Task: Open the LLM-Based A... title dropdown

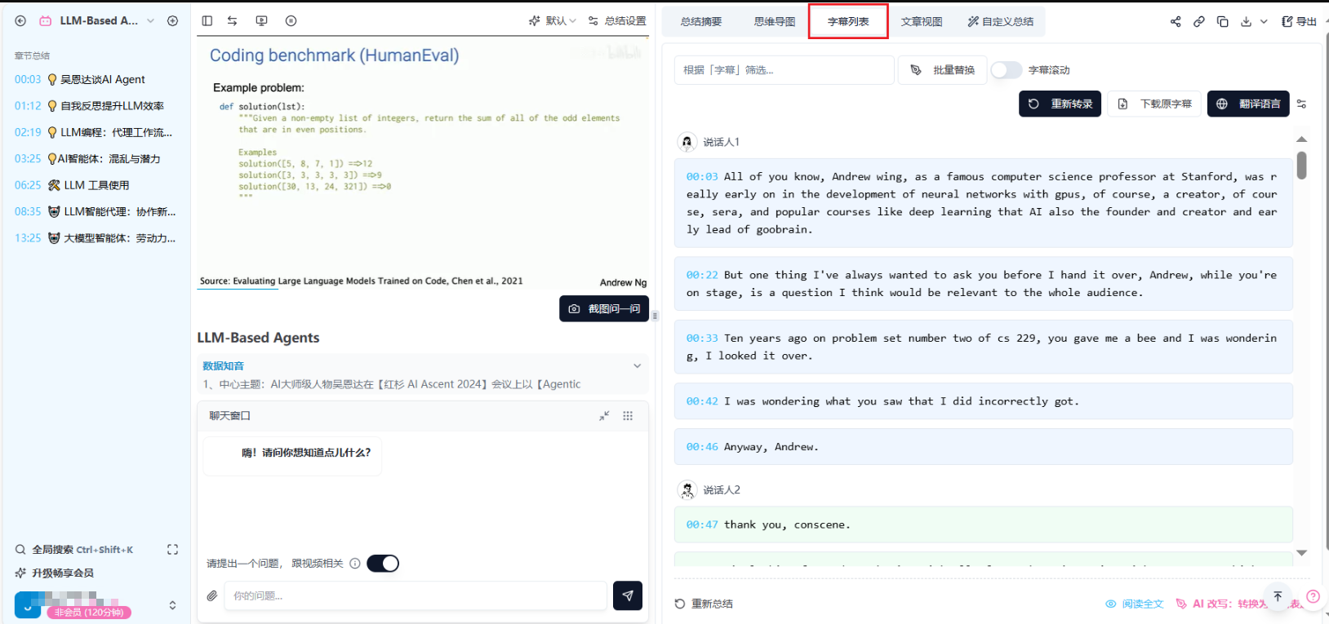Action: pyautogui.click(x=150, y=21)
